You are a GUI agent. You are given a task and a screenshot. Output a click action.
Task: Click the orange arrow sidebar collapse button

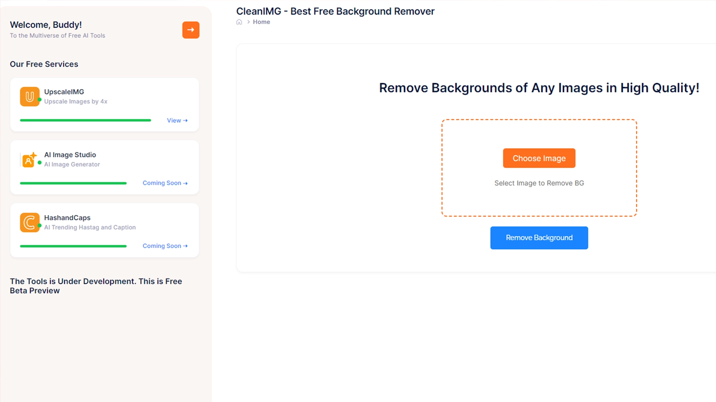pos(191,30)
